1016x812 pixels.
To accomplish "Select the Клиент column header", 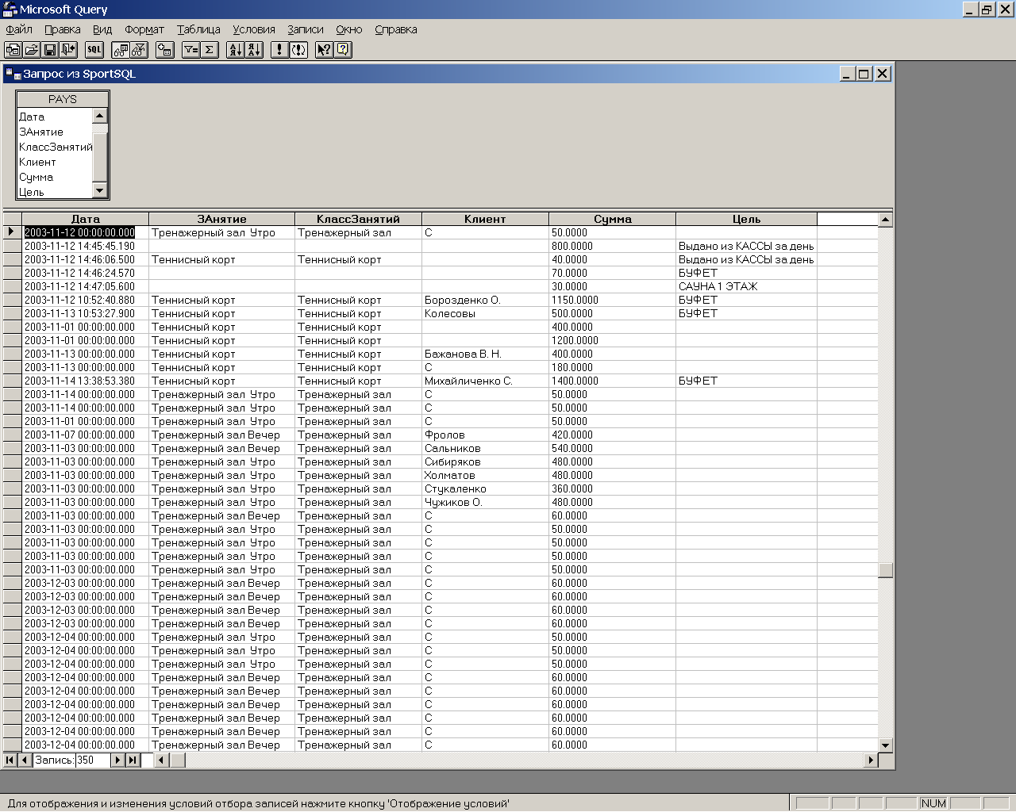I will [x=485, y=219].
